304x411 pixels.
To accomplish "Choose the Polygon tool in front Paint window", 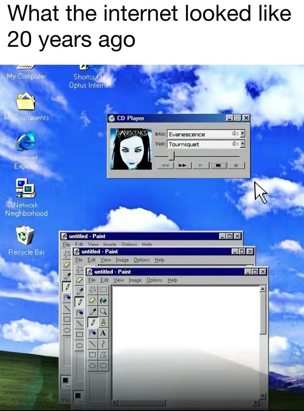I will coord(103,354).
